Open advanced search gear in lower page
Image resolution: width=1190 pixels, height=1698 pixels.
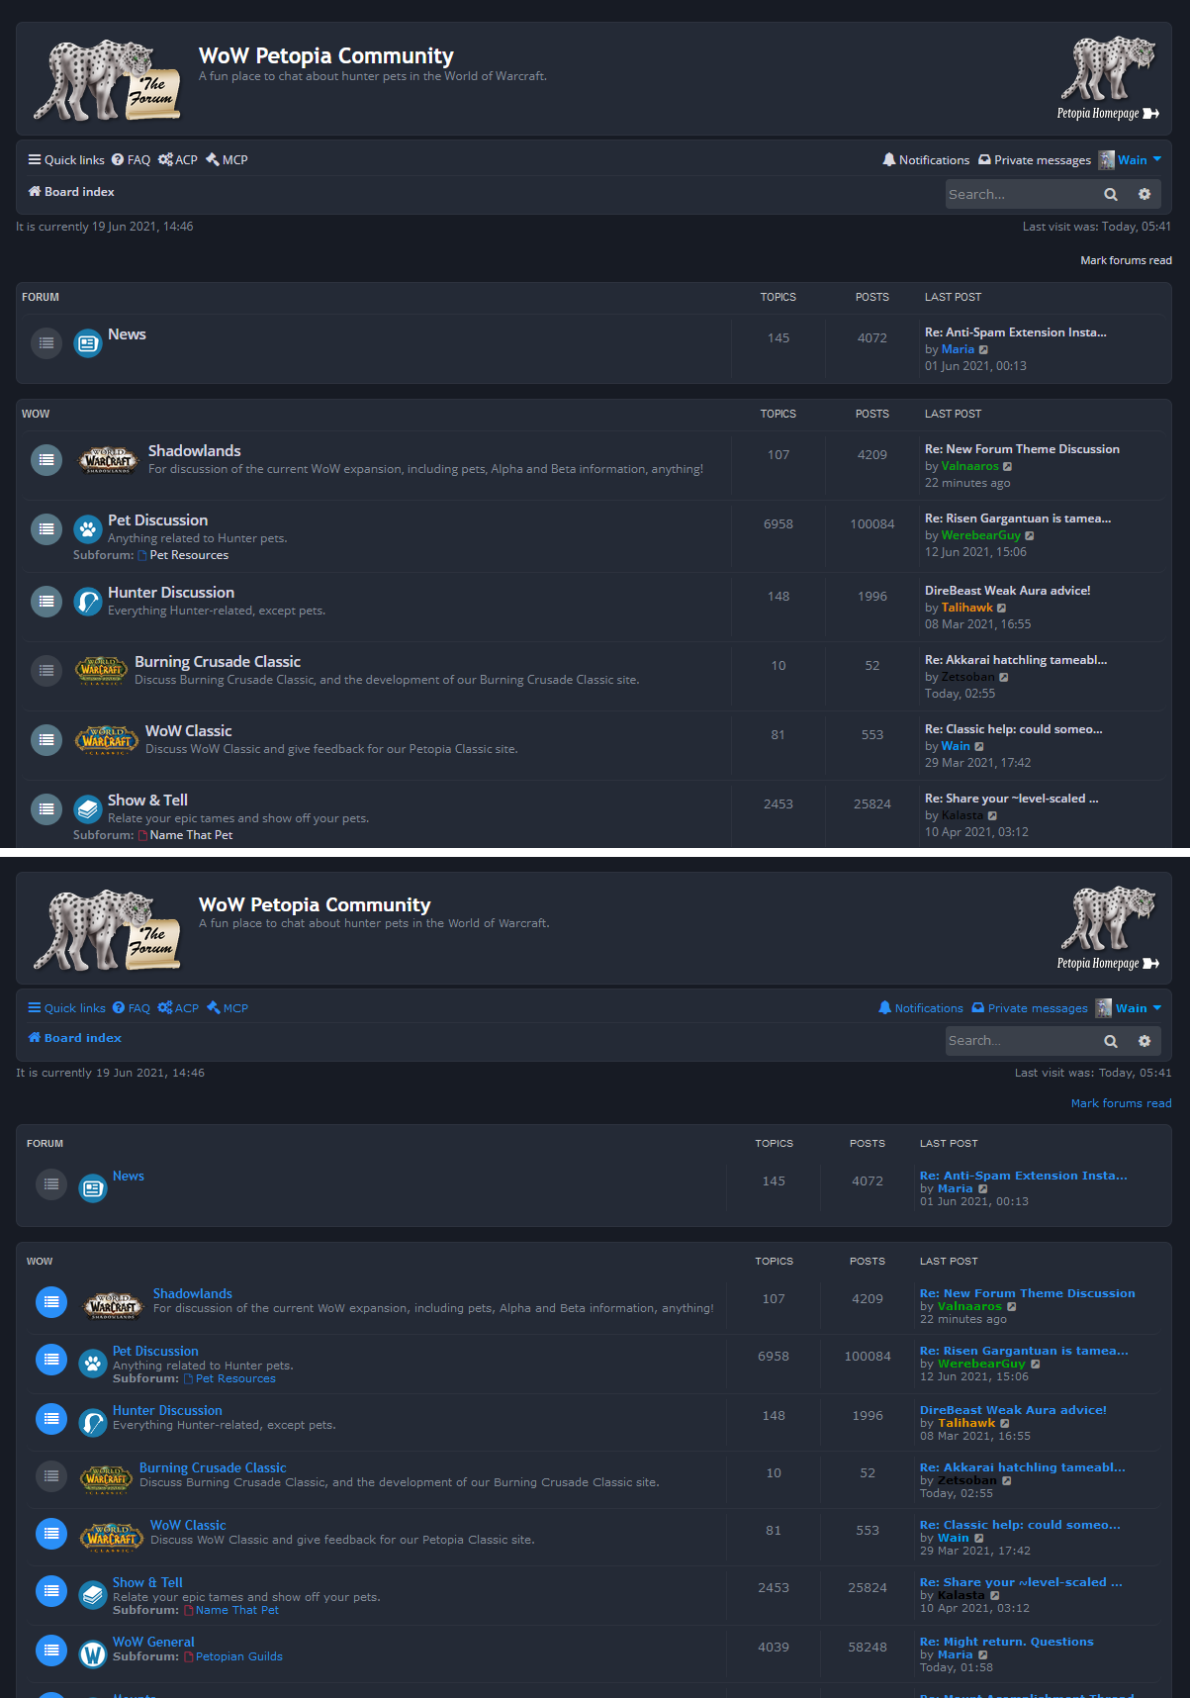point(1144,1041)
